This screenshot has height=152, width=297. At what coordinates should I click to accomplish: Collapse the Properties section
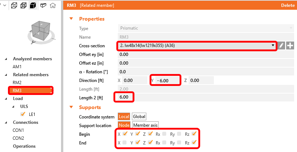point(72,19)
